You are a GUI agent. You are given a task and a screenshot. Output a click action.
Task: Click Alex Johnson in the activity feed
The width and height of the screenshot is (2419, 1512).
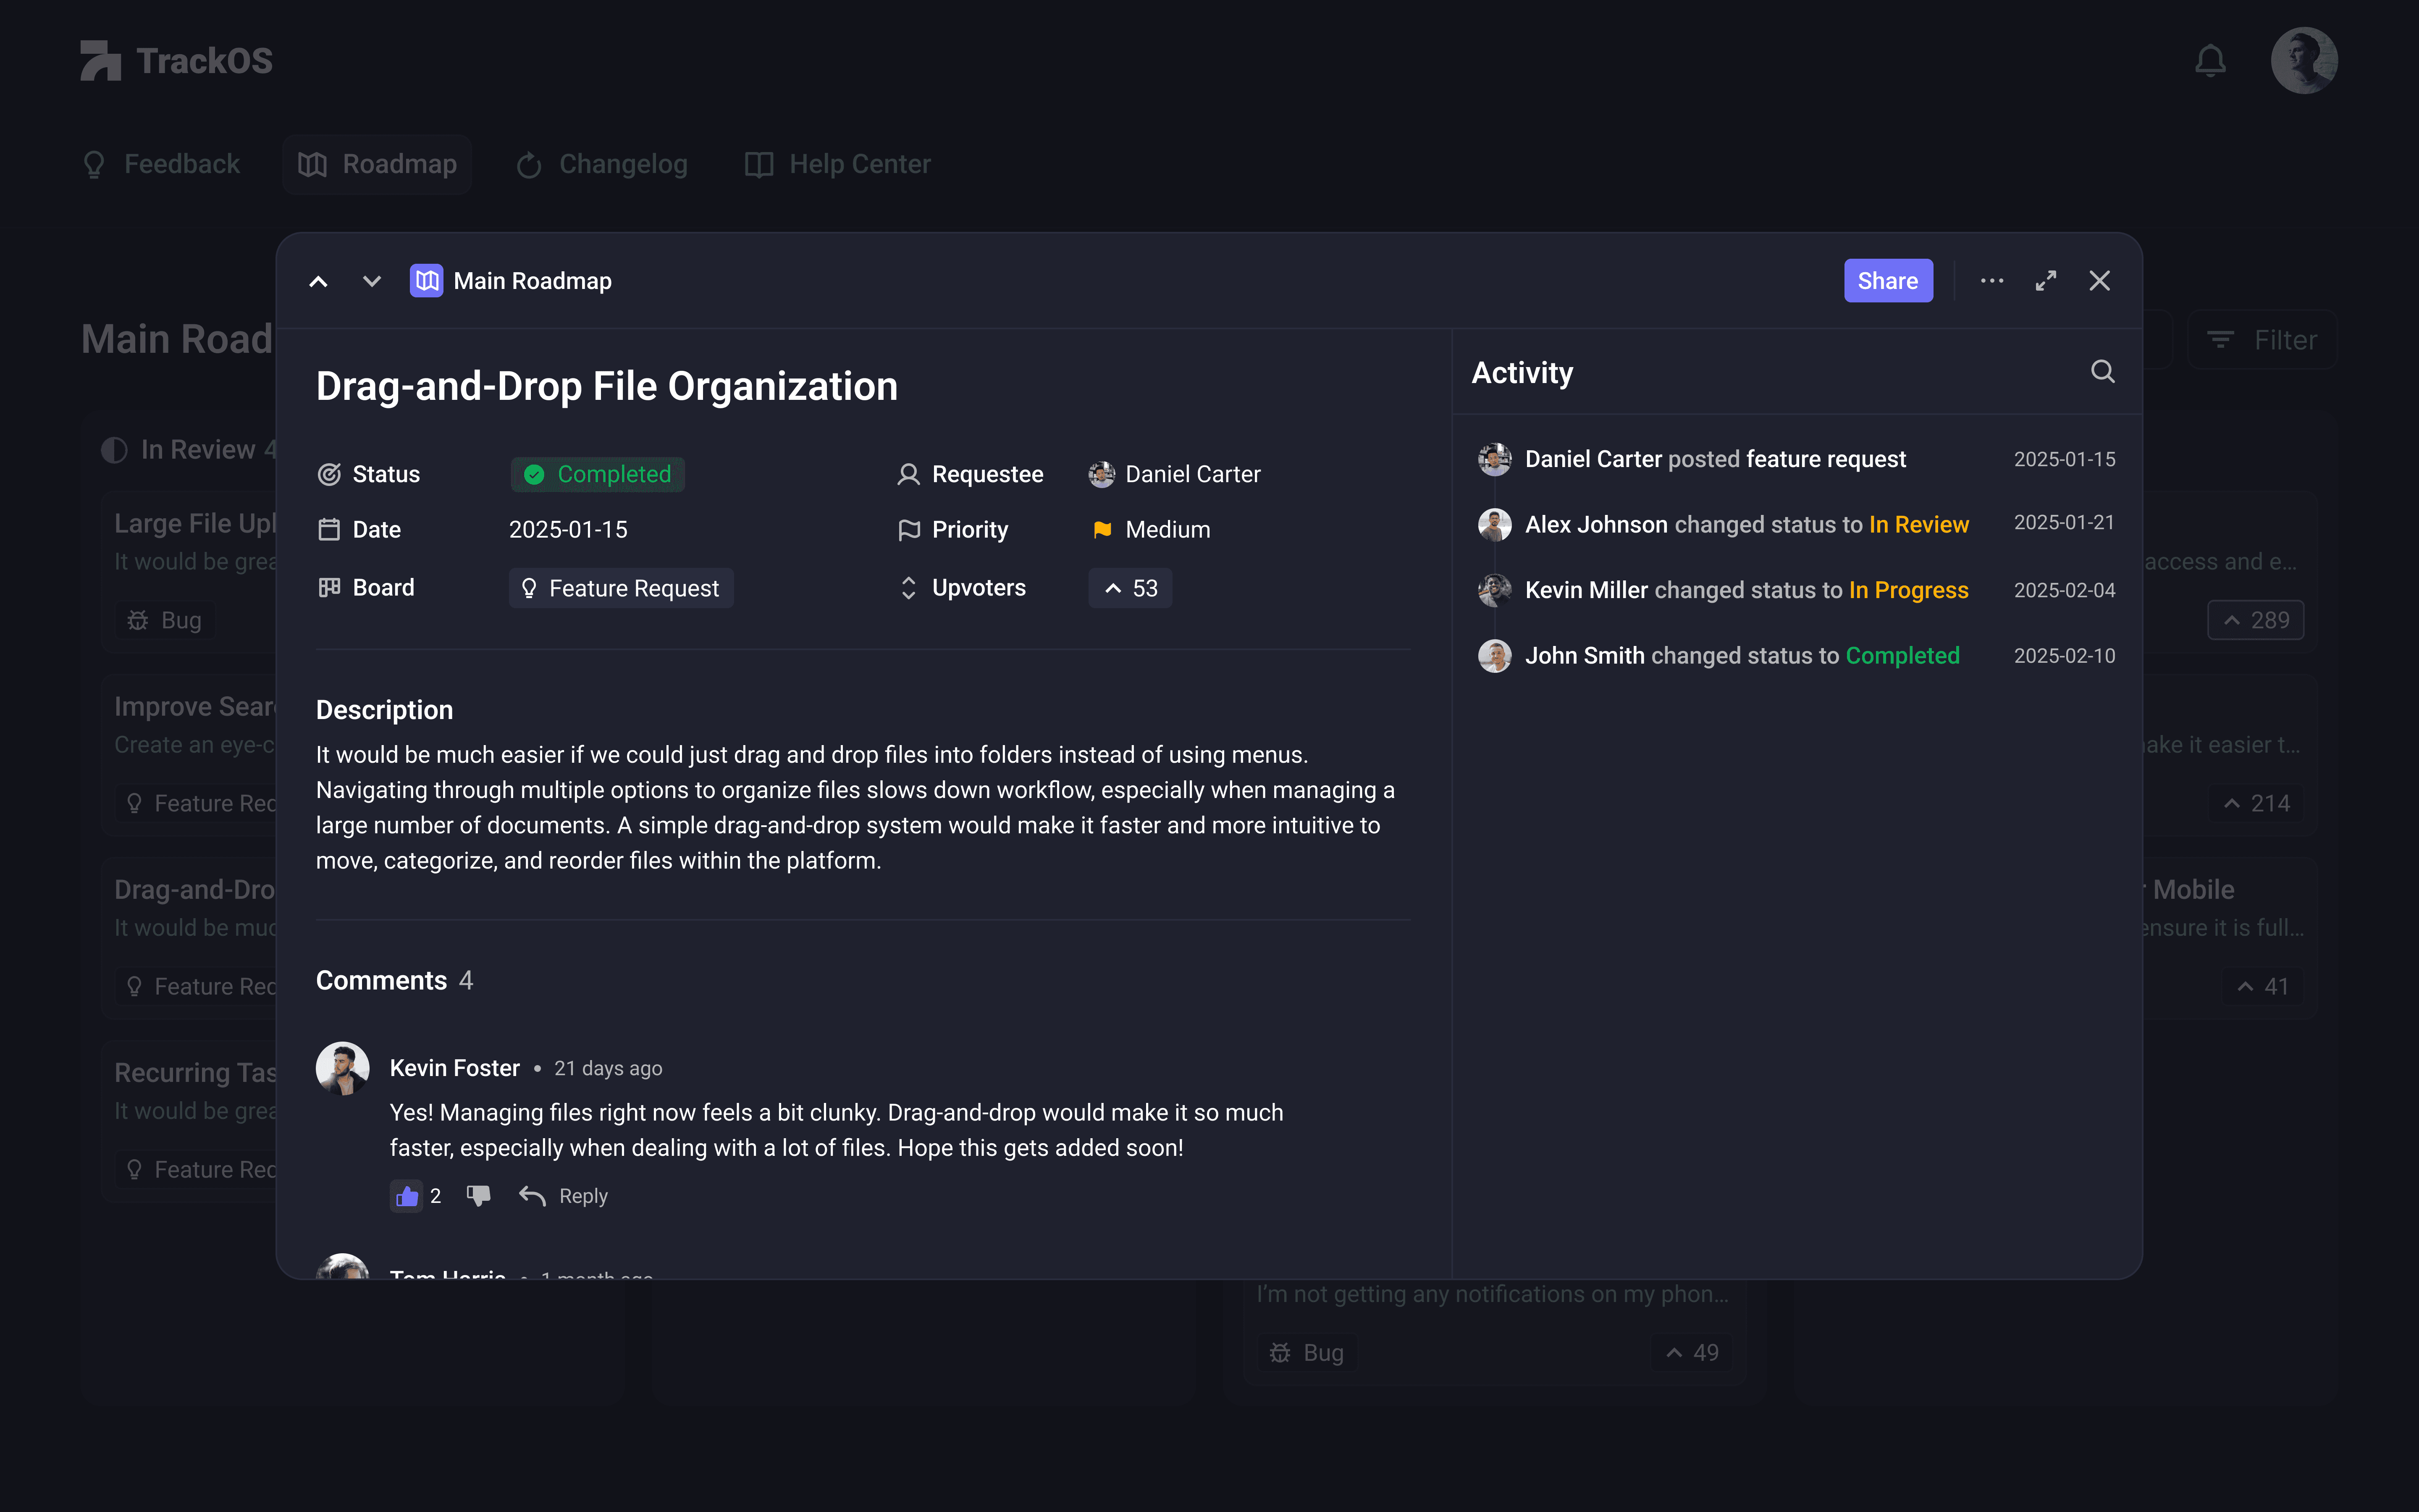pos(1596,525)
